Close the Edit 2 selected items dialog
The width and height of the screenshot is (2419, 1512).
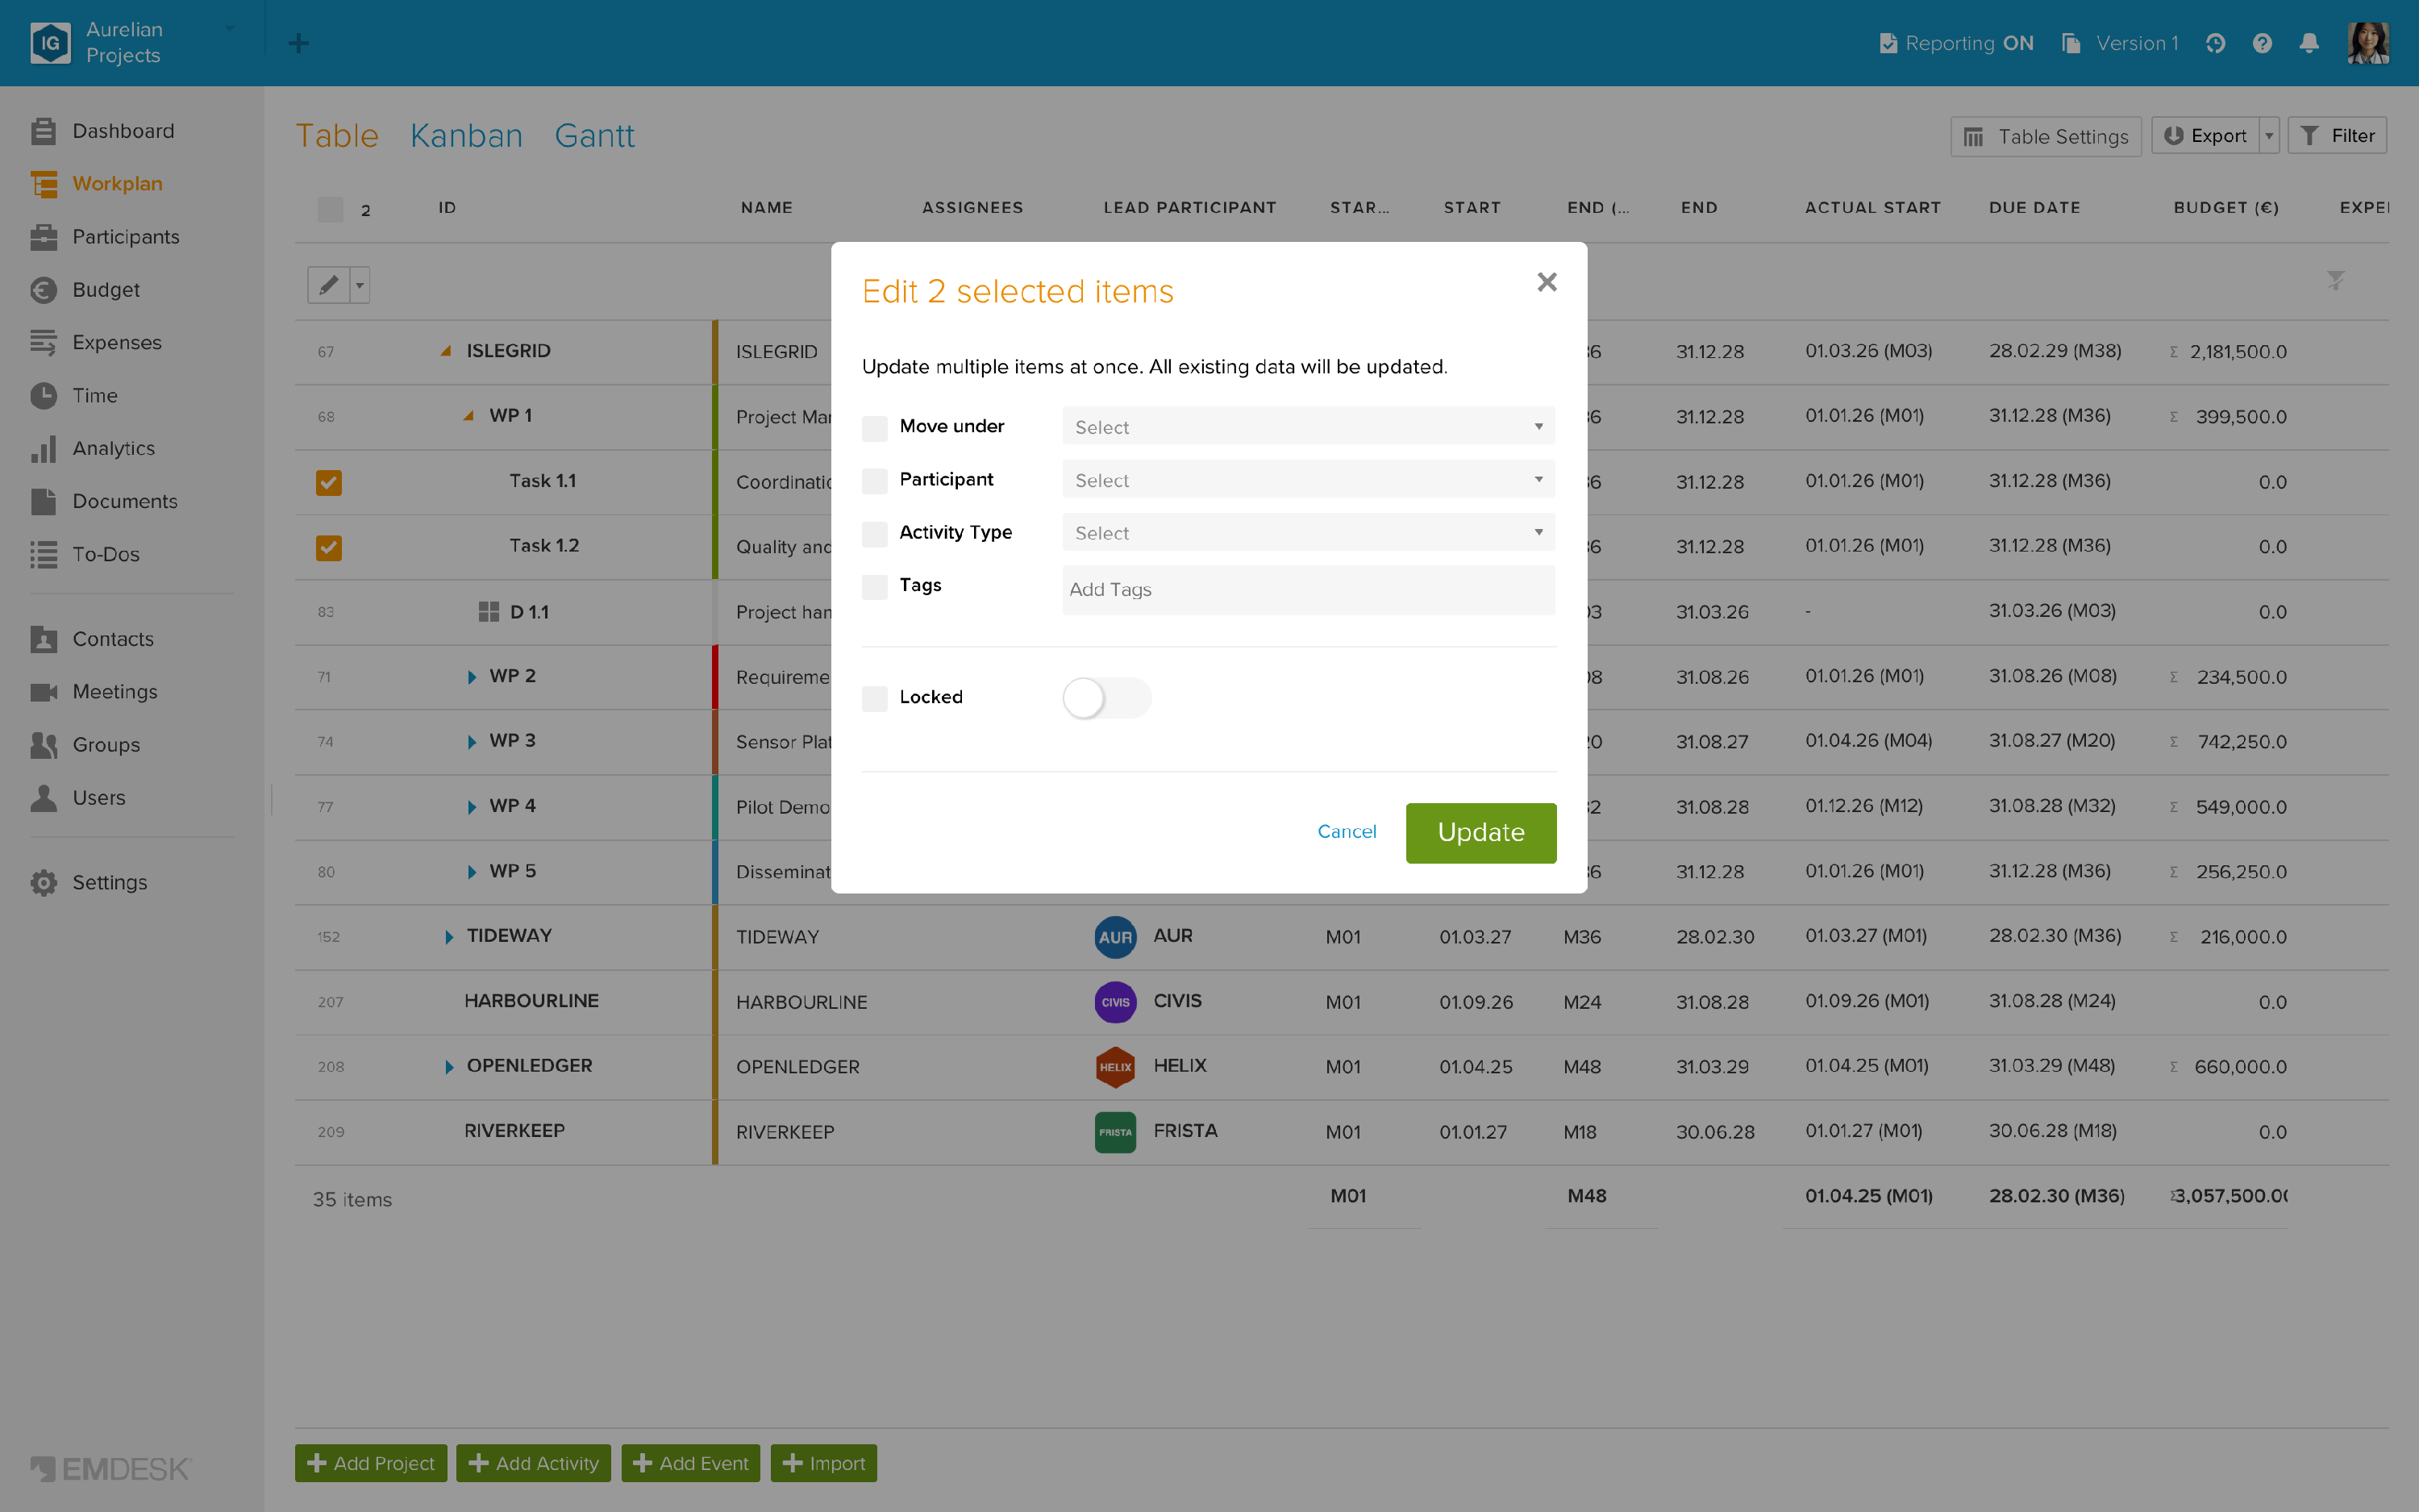[1547, 282]
